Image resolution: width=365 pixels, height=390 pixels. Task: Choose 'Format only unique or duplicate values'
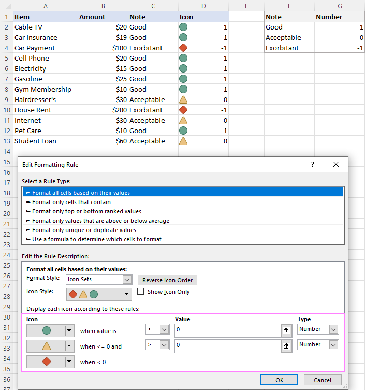84,230
